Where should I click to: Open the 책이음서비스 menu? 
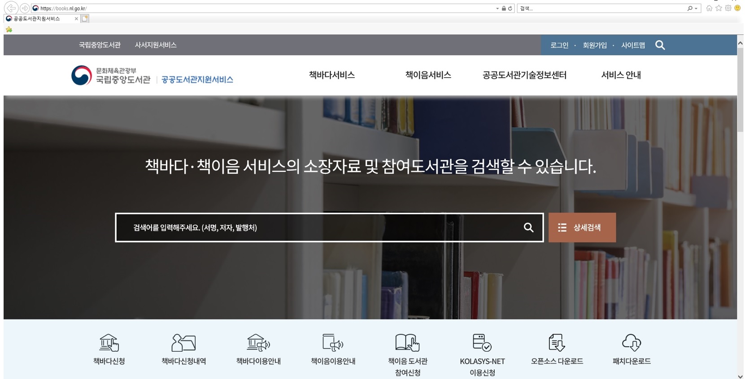(x=428, y=75)
